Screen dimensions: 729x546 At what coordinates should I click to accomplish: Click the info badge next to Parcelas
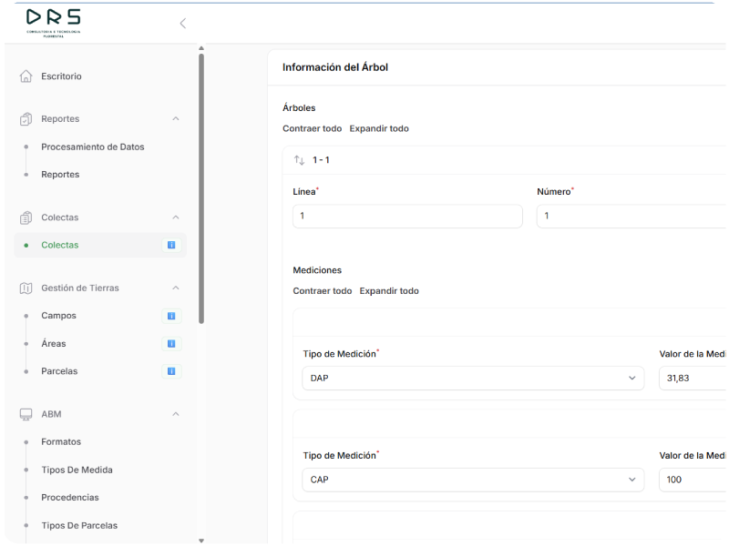click(x=170, y=371)
